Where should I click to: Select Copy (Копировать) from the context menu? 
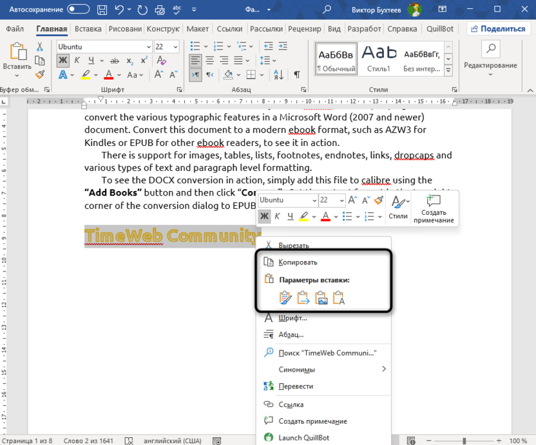coord(298,262)
